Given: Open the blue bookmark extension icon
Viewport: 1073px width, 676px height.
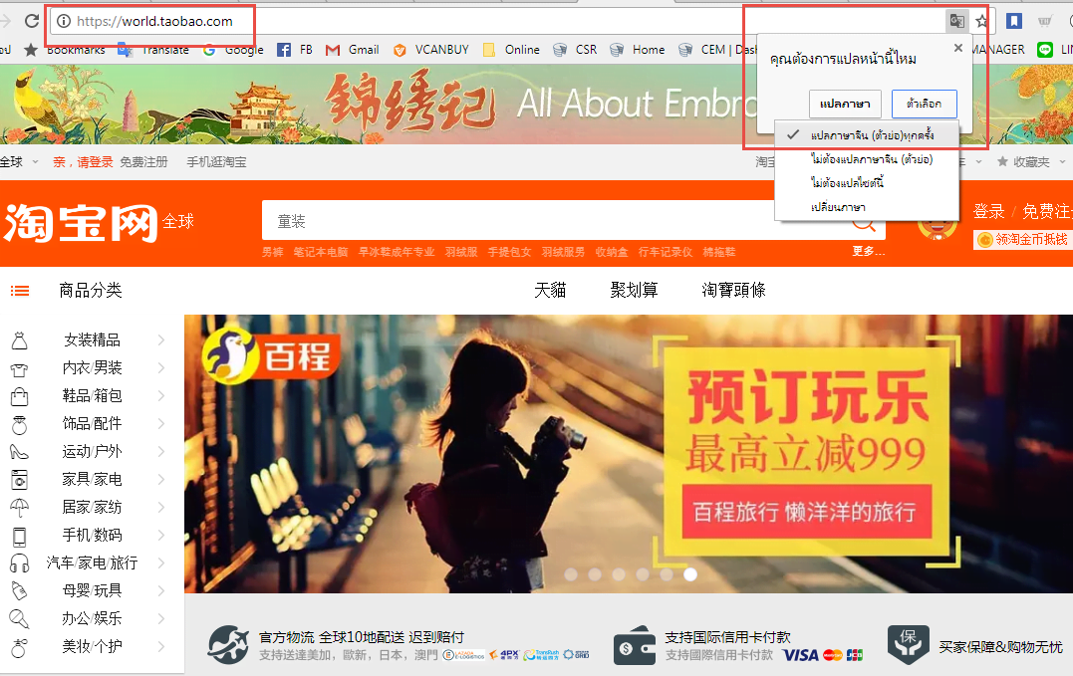Looking at the screenshot, I should point(1014,21).
